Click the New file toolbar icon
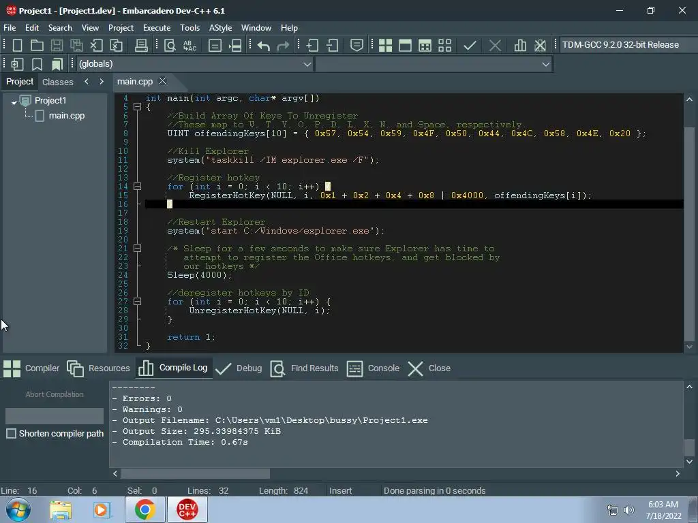Image resolution: width=698 pixels, height=523 pixels. 17,45
